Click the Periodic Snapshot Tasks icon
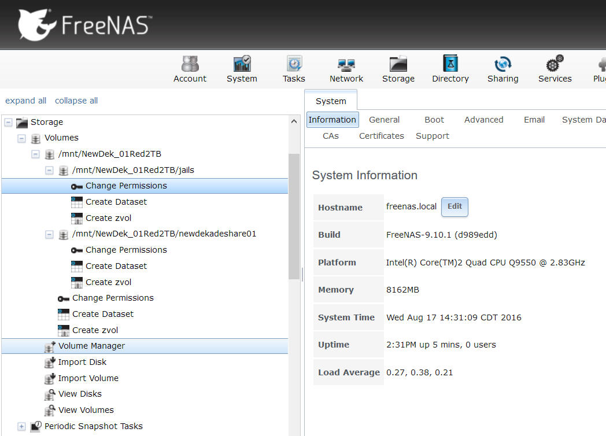Screen dimensions: 606x436 (36, 426)
